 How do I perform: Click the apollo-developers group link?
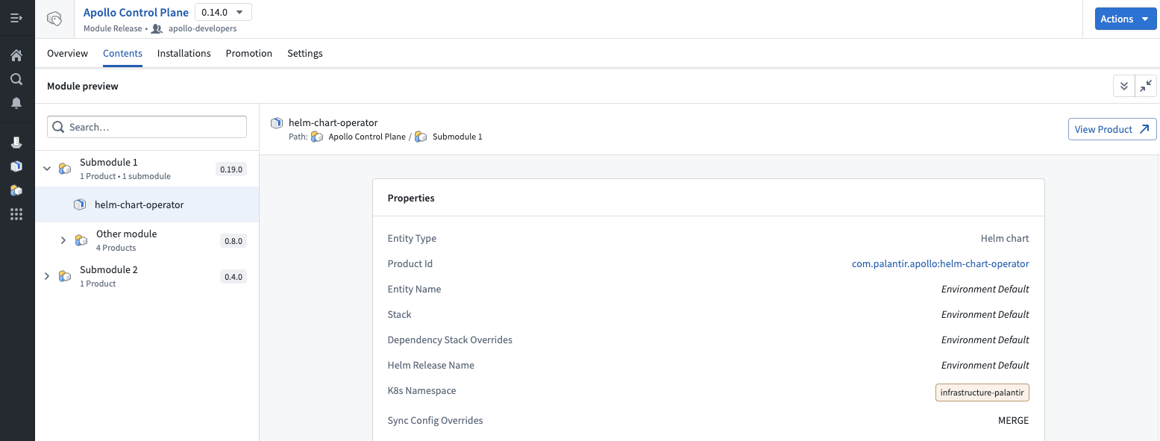(x=203, y=28)
